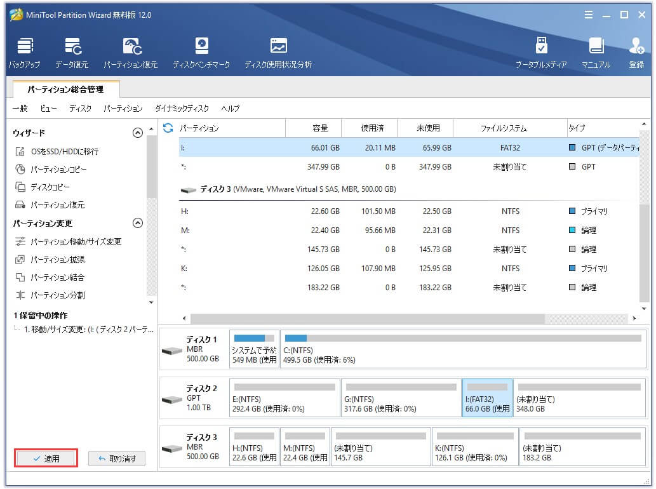Click the refresh icon beside パーティション header
This screenshot has width=656, height=489.
pyautogui.click(x=168, y=128)
